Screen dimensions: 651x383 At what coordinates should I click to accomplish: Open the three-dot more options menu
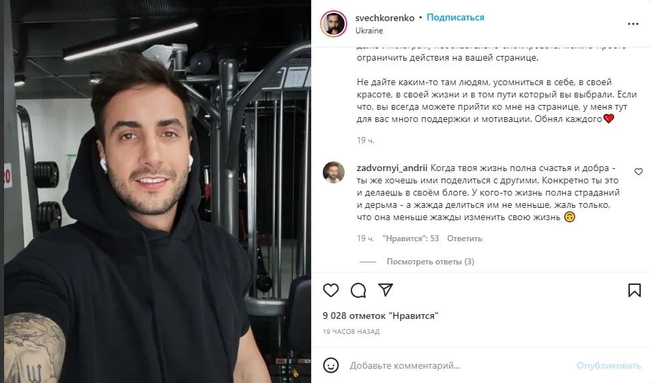[x=633, y=24]
